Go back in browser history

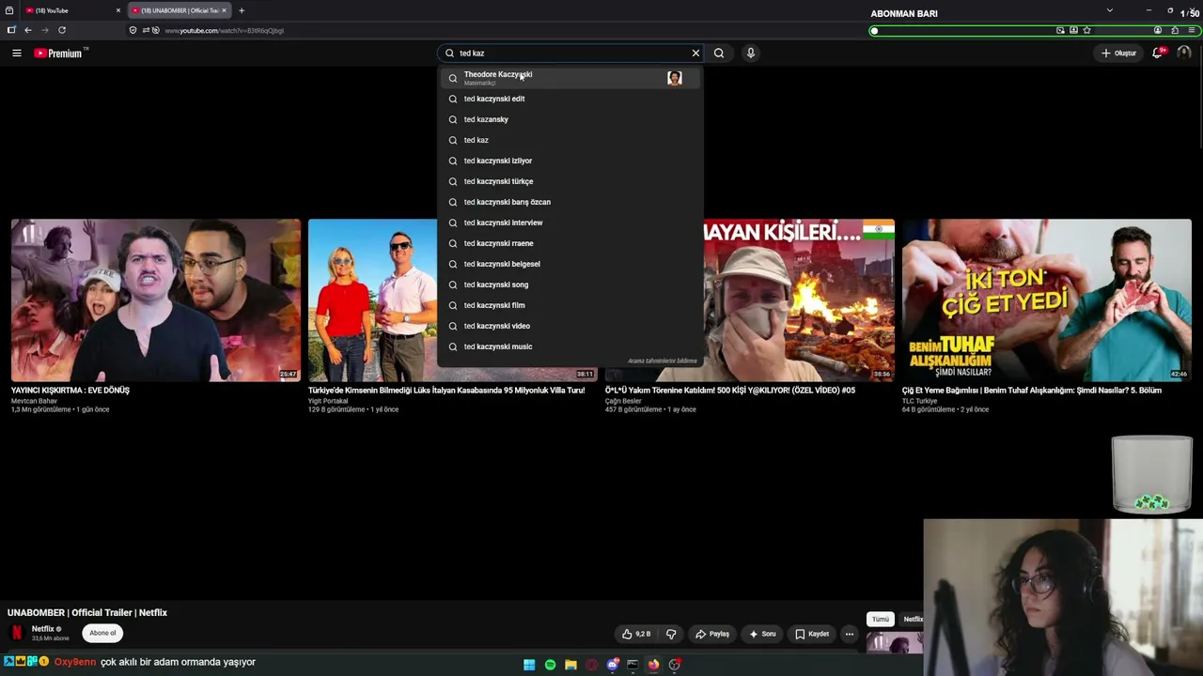pos(28,30)
